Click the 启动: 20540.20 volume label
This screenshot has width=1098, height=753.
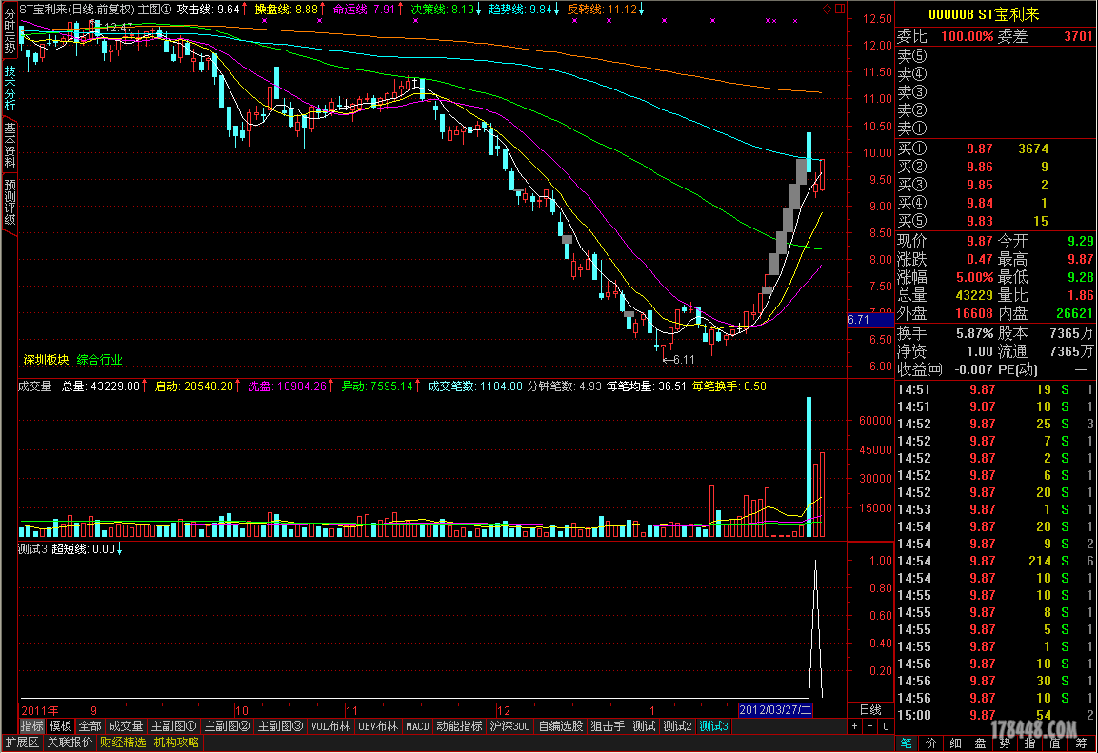pos(197,386)
